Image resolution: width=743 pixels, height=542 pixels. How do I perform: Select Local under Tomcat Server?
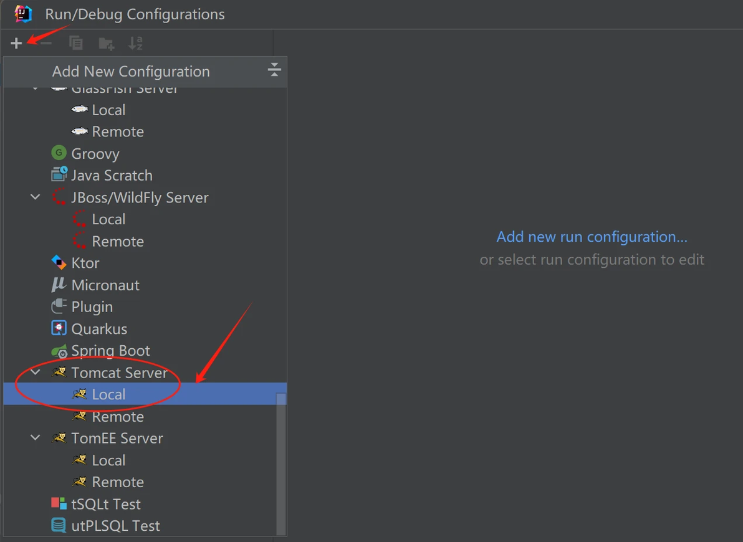(145, 394)
